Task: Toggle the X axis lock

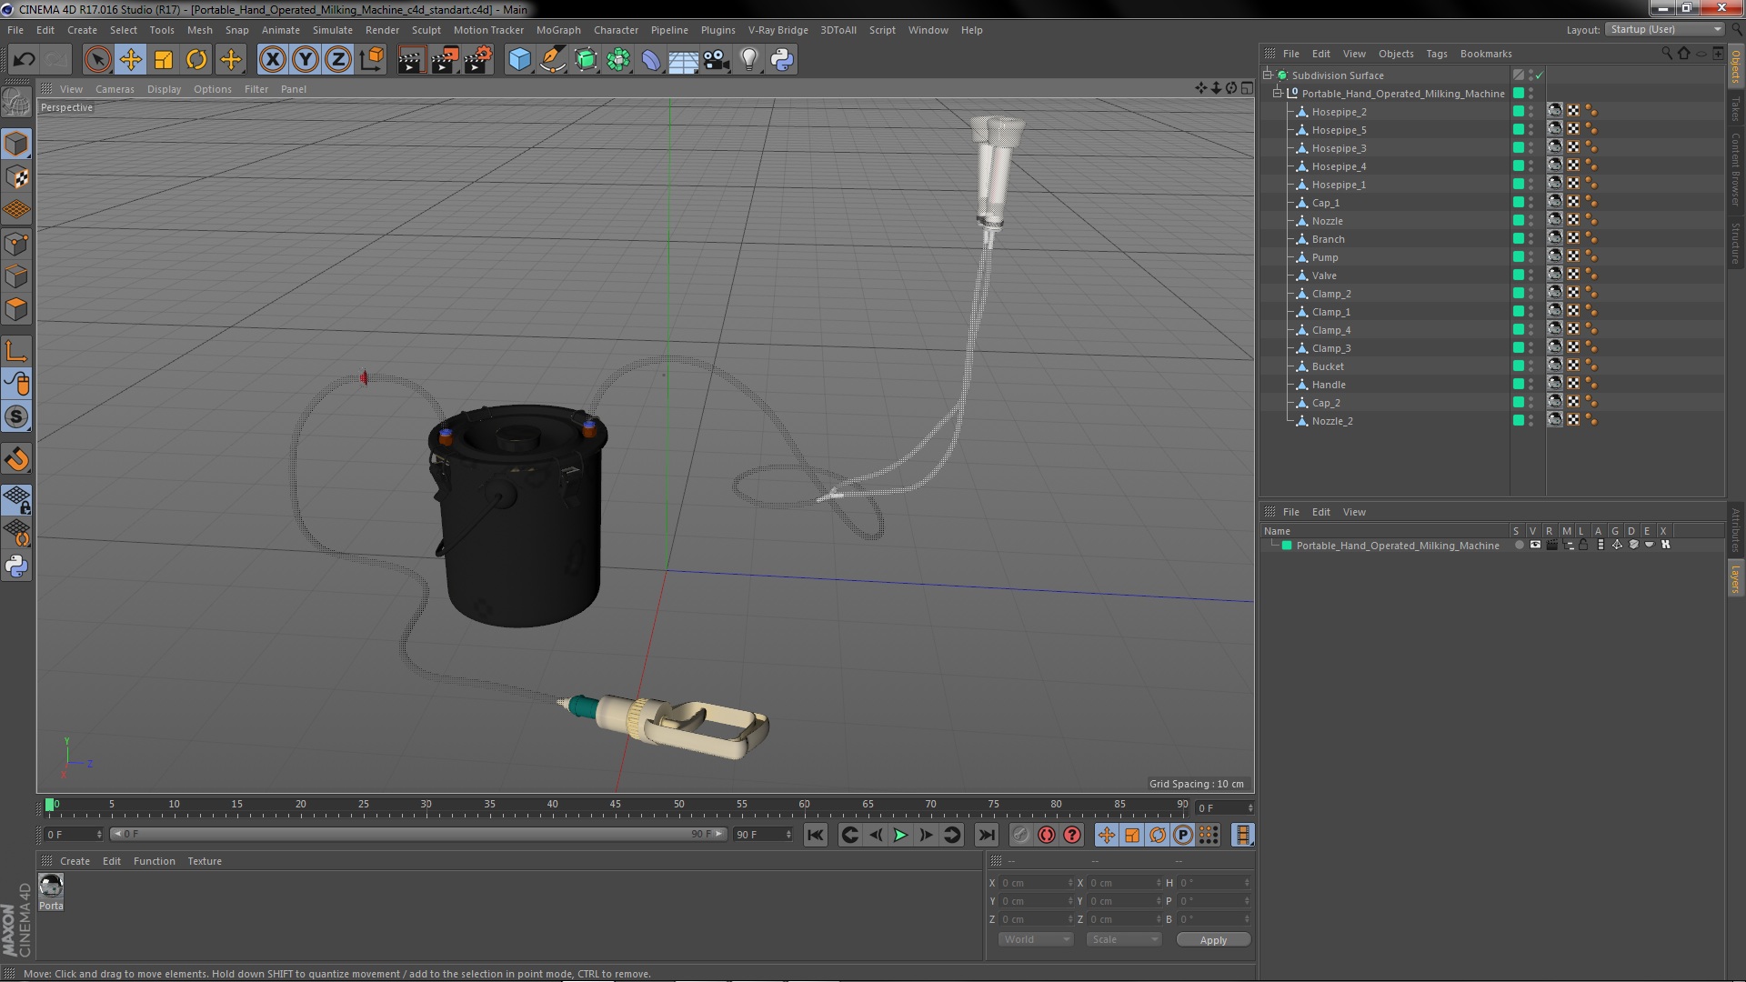Action: click(x=272, y=60)
